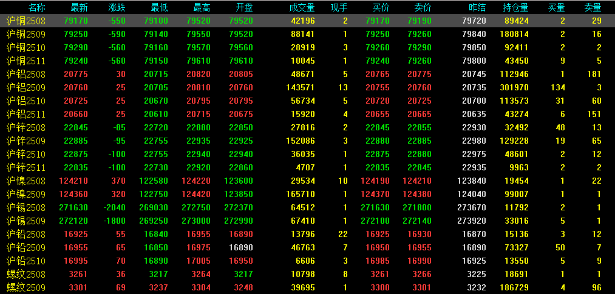Click 沪锡2509 change value -1800
This screenshot has height=294, width=615.
(115, 221)
